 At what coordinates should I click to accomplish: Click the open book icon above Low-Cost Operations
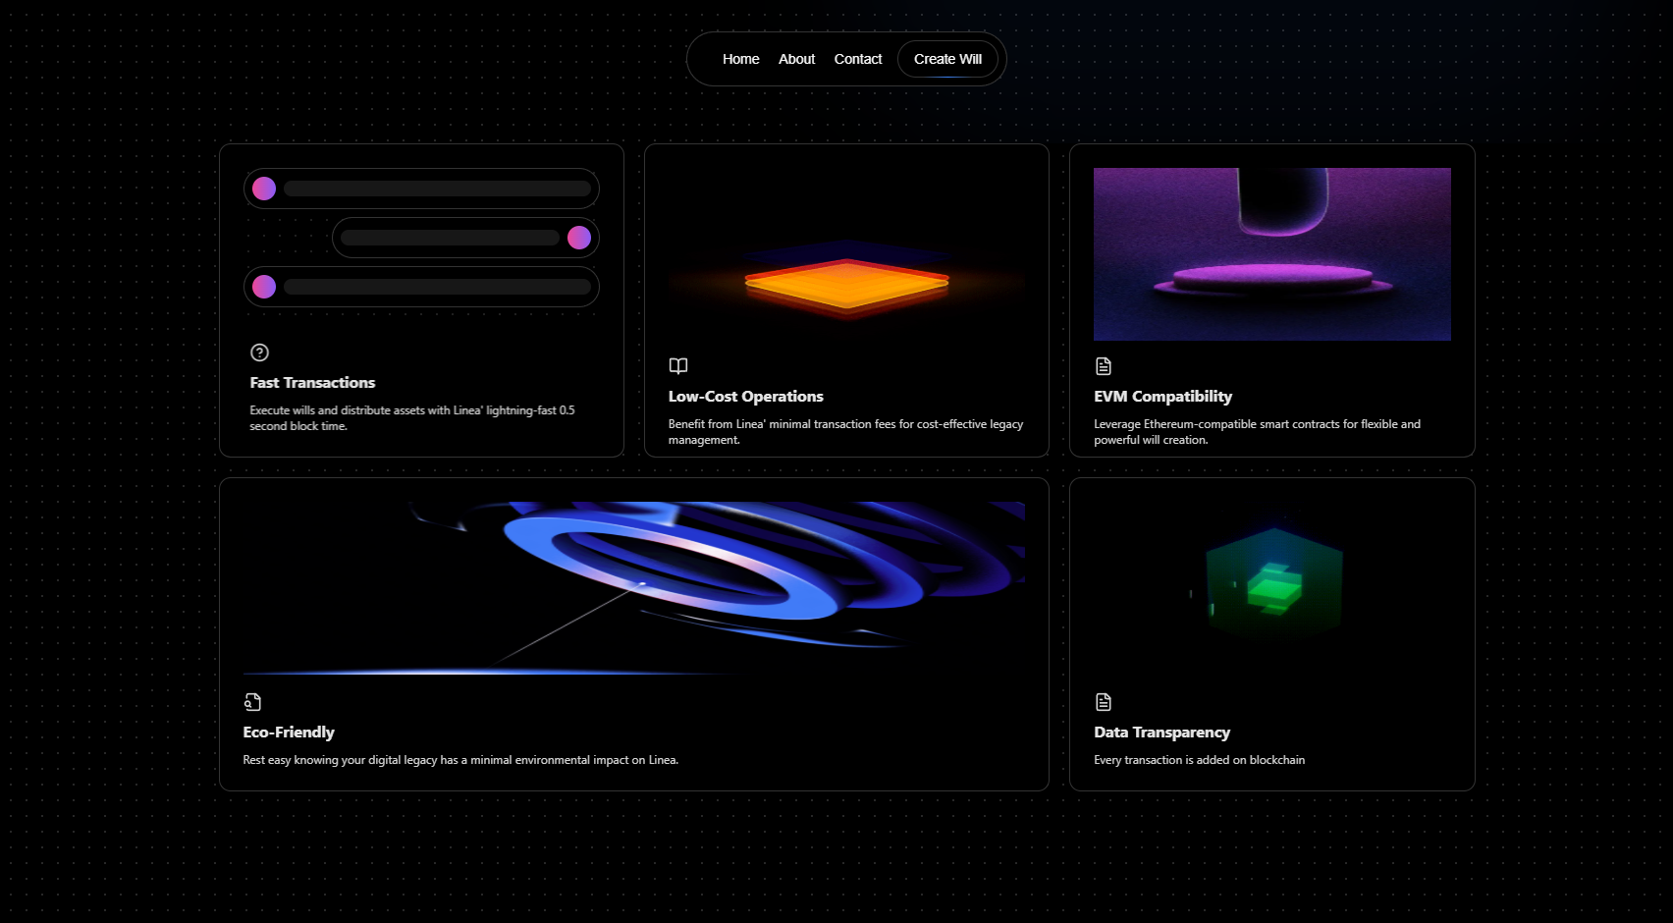point(678,366)
